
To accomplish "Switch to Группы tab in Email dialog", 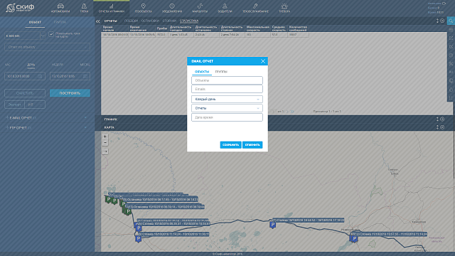I will [x=221, y=72].
